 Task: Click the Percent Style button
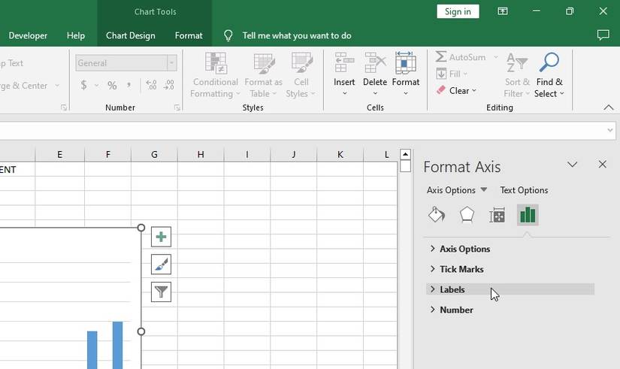(x=112, y=86)
